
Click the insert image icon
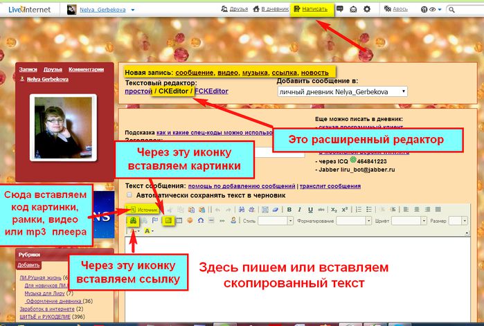pos(168,221)
